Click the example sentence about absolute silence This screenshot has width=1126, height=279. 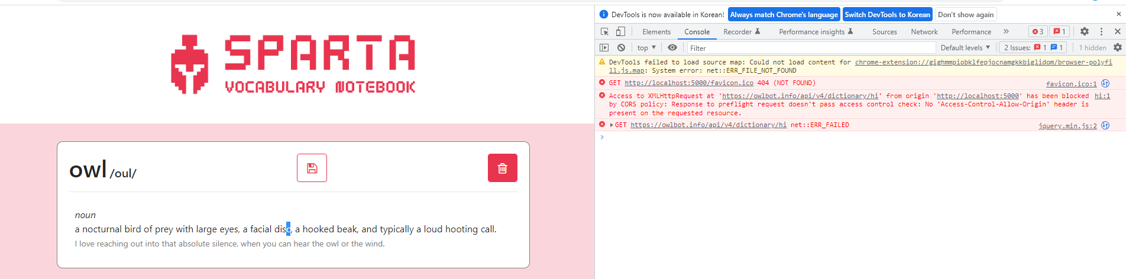229,244
